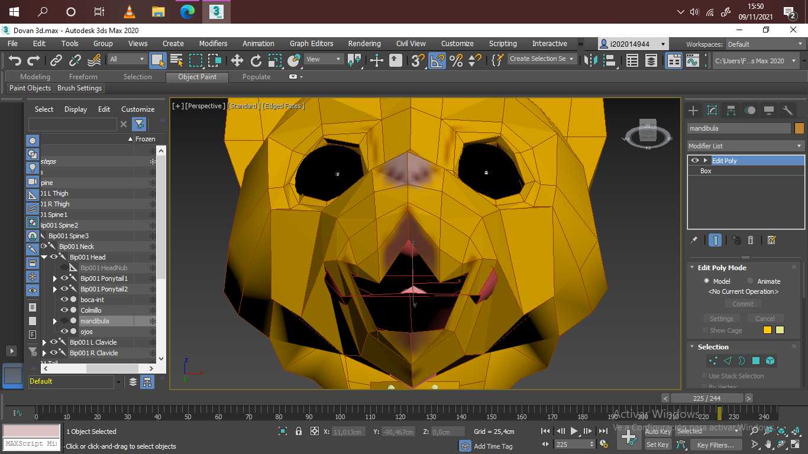The height and width of the screenshot is (454, 808).
Task: Click the Paint Objects panel button
Action: click(30, 88)
